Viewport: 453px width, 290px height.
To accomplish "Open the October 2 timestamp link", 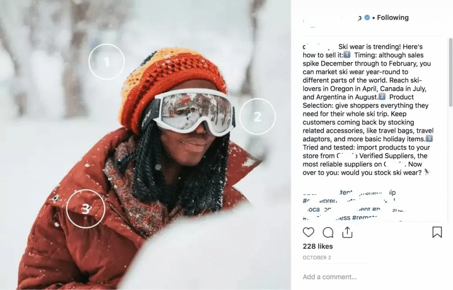I will [x=317, y=258].
